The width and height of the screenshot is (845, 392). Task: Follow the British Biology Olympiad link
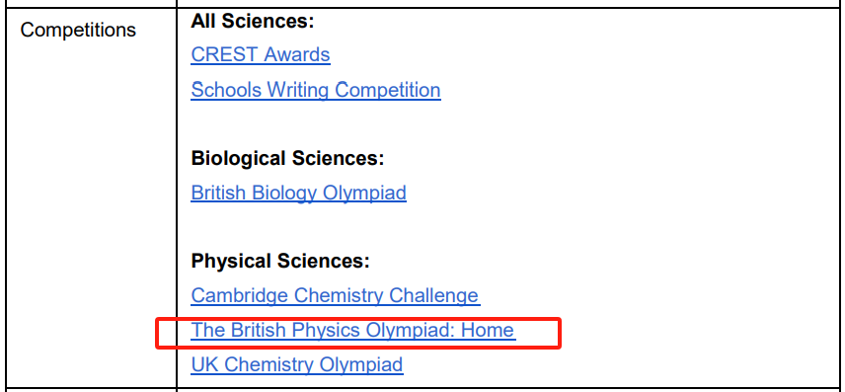(298, 193)
